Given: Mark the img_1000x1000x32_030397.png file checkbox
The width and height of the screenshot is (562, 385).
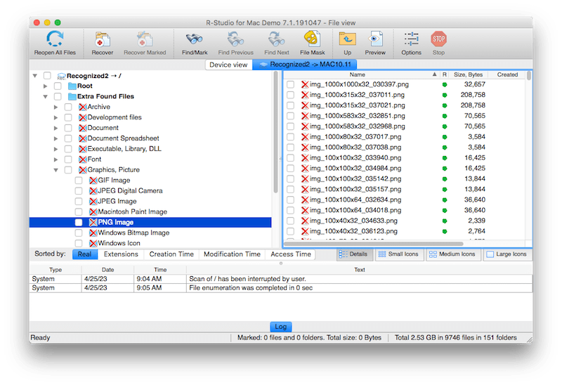Looking at the screenshot, I should [x=290, y=84].
